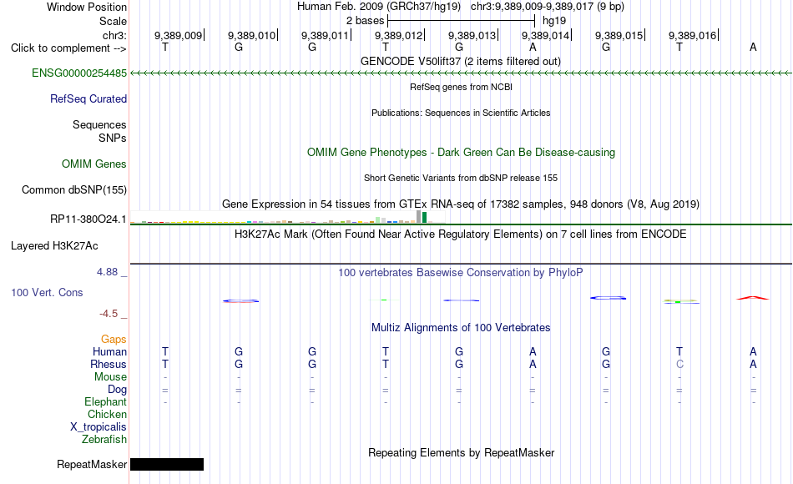Open the GTEx tissue expression bar chart
The image size is (793, 484).
coord(288,218)
